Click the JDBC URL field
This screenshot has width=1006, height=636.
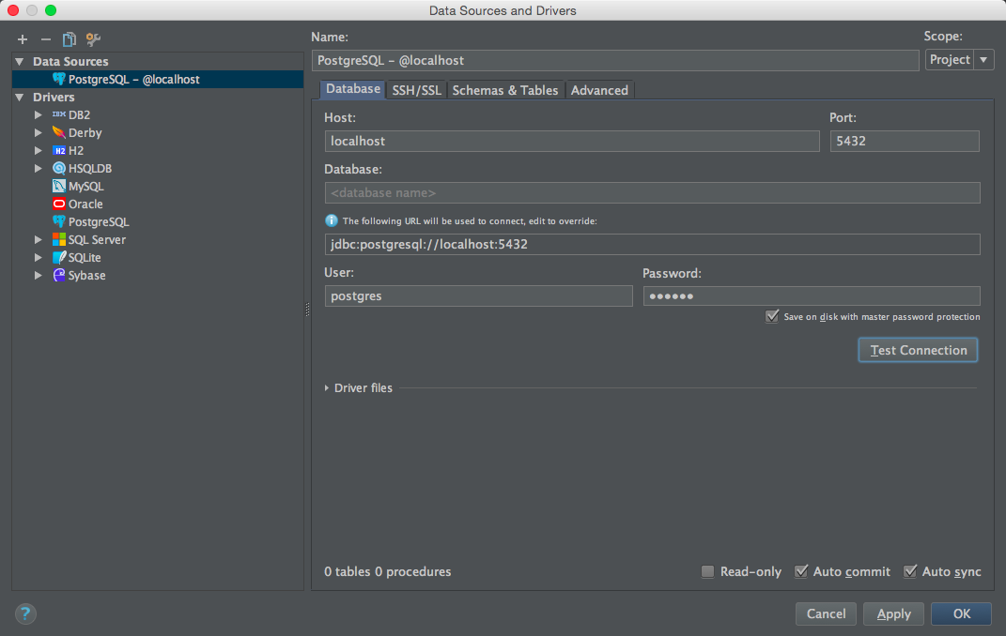click(x=653, y=244)
